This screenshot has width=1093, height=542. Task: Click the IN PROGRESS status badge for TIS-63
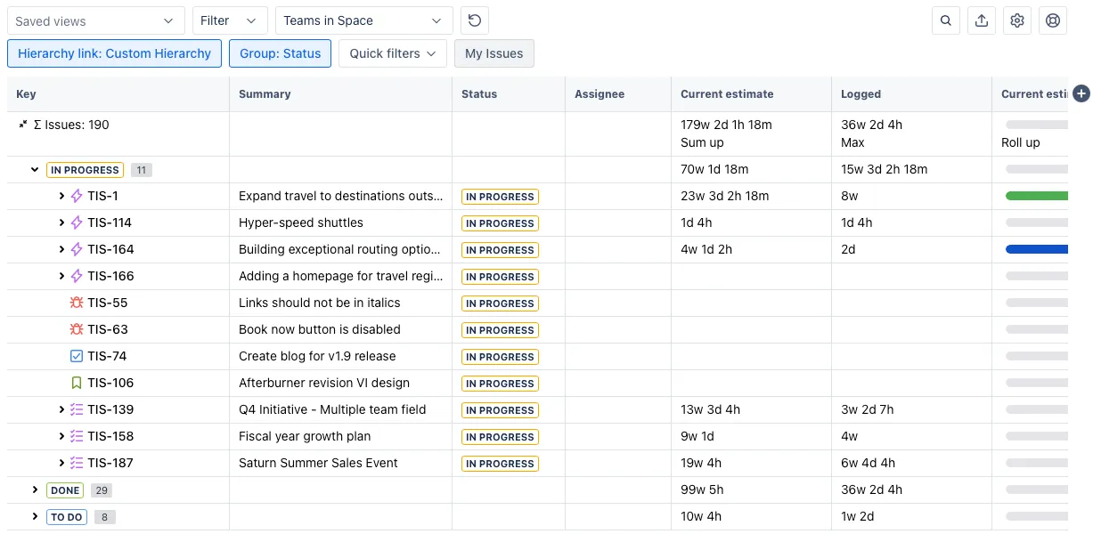tap(500, 330)
